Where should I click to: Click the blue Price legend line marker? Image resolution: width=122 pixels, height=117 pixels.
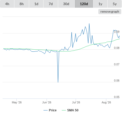[x=46, y=110]
